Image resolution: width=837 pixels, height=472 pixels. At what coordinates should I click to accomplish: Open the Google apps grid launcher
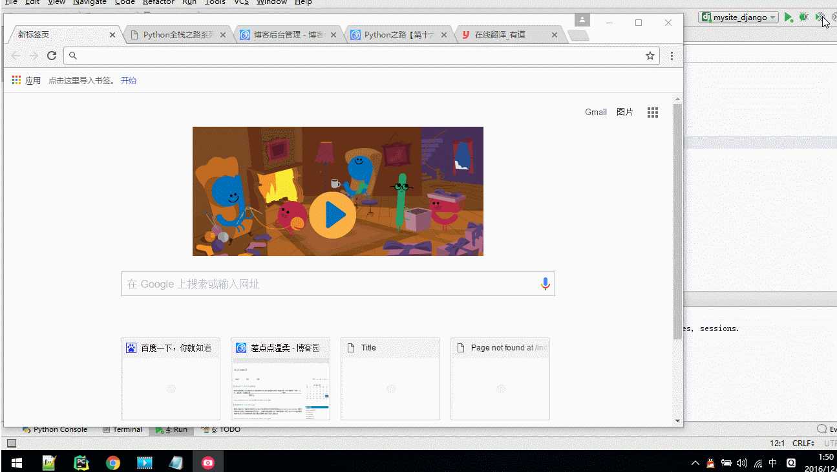(x=653, y=113)
